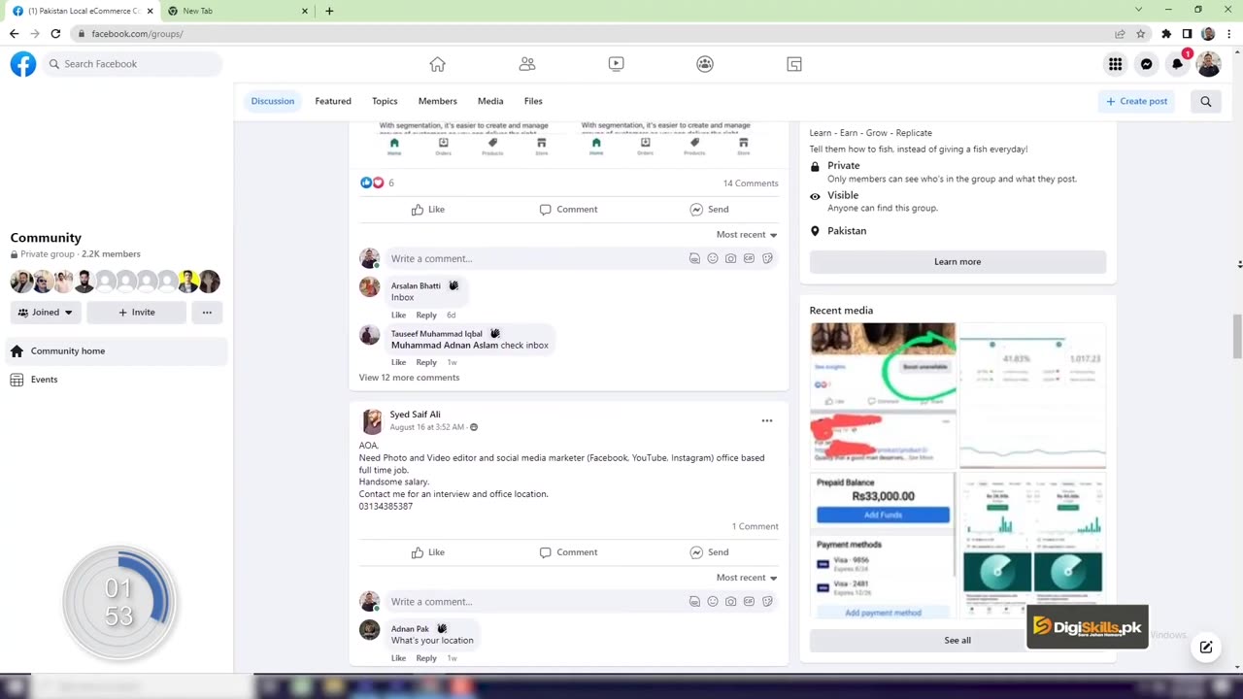Open the Joined membership dropdown
This screenshot has height=699, width=1243.
pyautogui.click(x=46, y=312)
